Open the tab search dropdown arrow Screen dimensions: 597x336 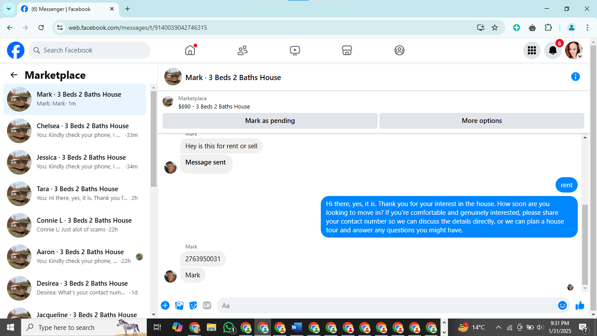tap(8, 9)
